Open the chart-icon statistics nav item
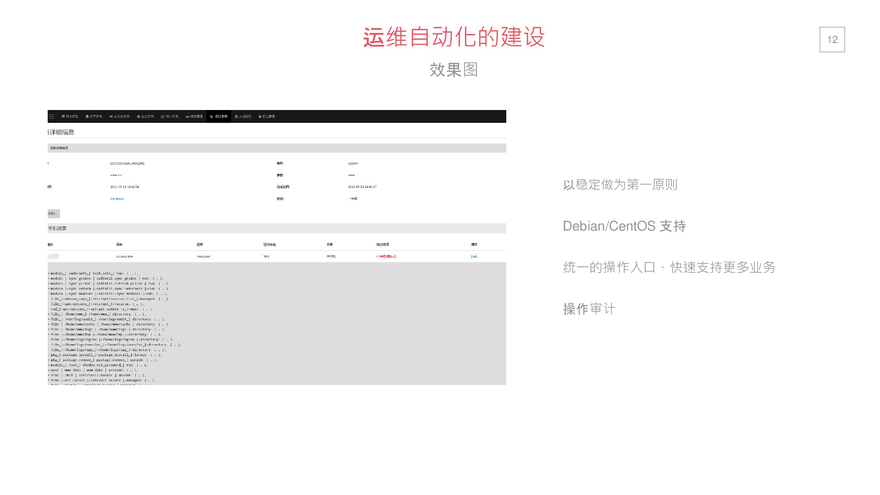This screenshot has height=495, width=880. [x=170, y=116]
